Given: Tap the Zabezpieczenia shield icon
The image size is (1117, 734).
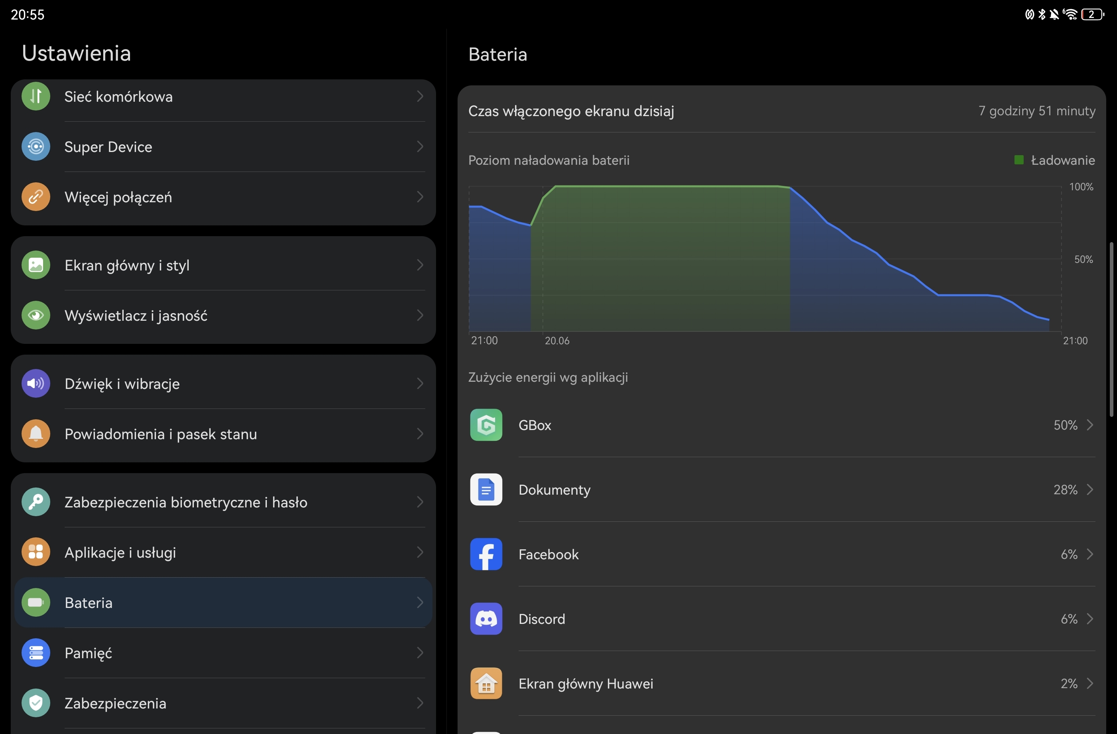Looking at the screenshot, I should [36, 702].
